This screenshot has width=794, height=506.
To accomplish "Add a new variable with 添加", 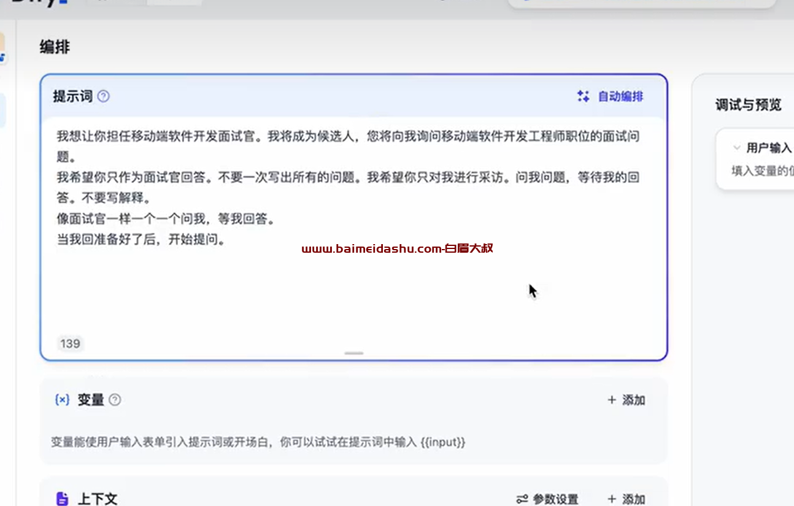I will click(x=626, y=401).
